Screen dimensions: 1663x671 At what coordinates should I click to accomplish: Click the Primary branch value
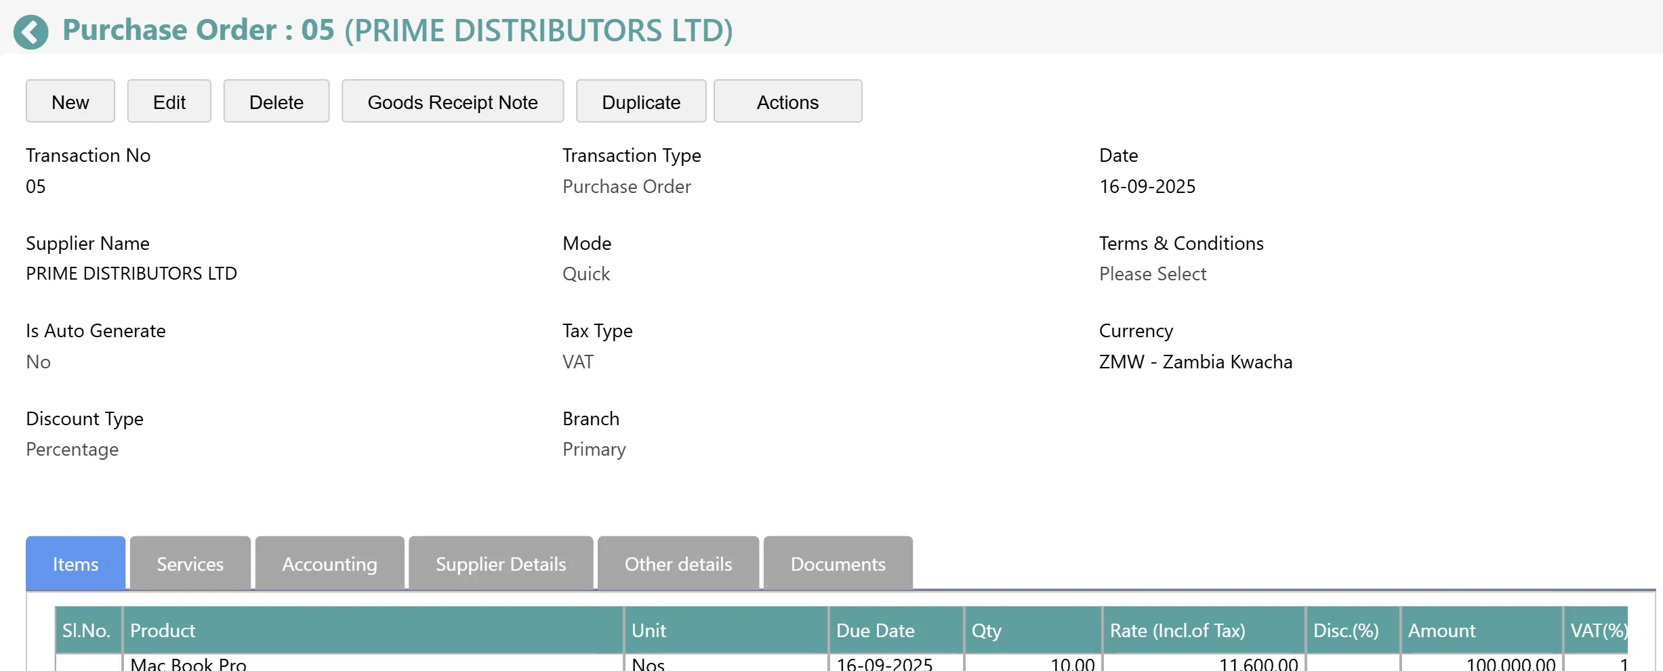click(594, 449)
